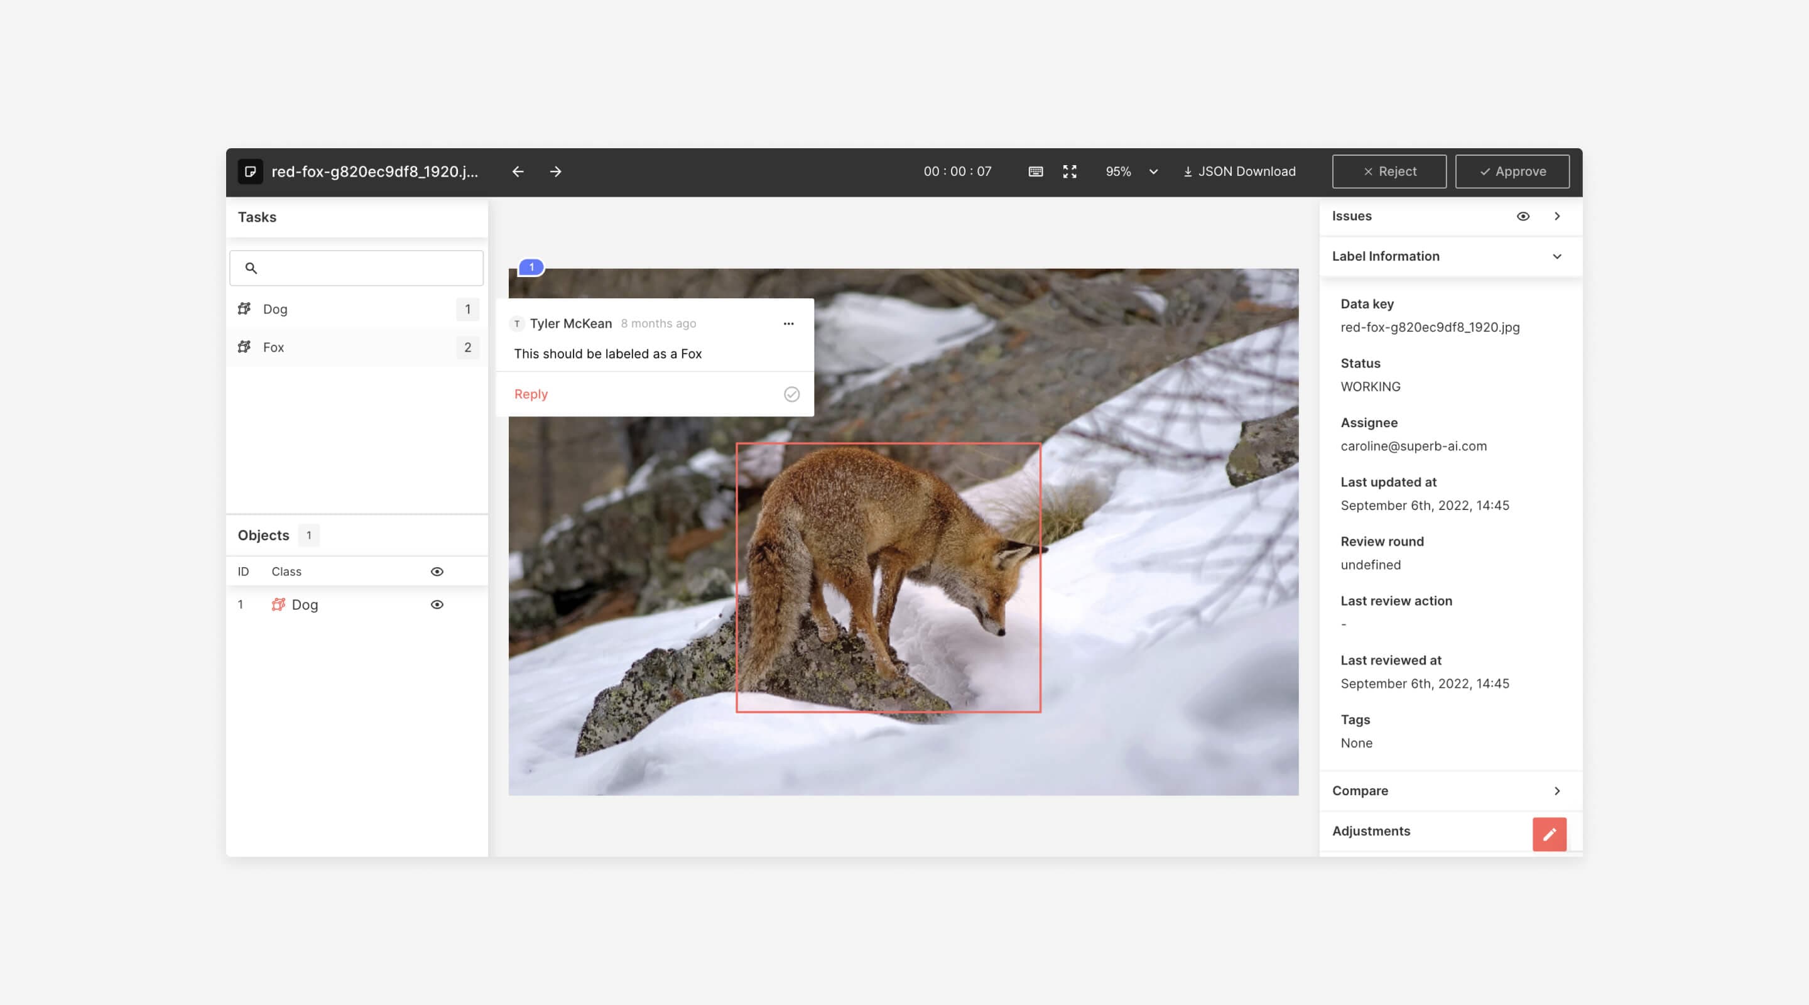The width and height of the screenshot is (1809, 1005).
Task: Hide object 1 Dog with eye icon
Action: [x=437, y=605]
